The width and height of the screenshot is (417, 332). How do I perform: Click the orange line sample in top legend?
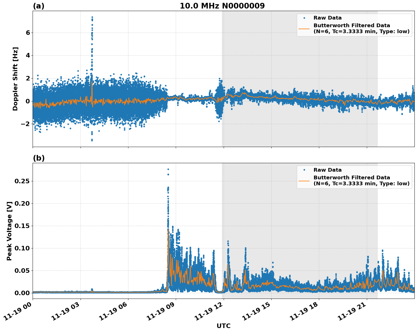click(x=304, y=29)
